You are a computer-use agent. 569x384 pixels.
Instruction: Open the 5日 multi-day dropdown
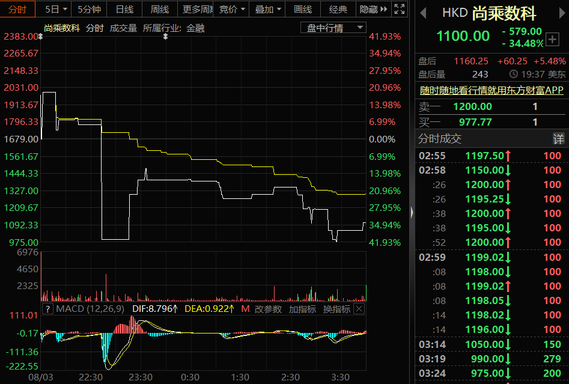56,9
